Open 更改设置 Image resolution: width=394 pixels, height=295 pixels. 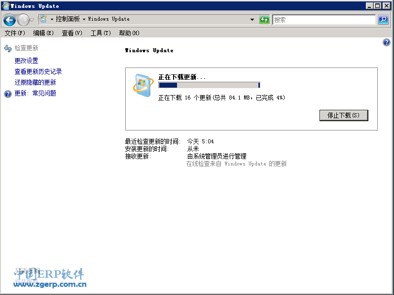point(27,61)
